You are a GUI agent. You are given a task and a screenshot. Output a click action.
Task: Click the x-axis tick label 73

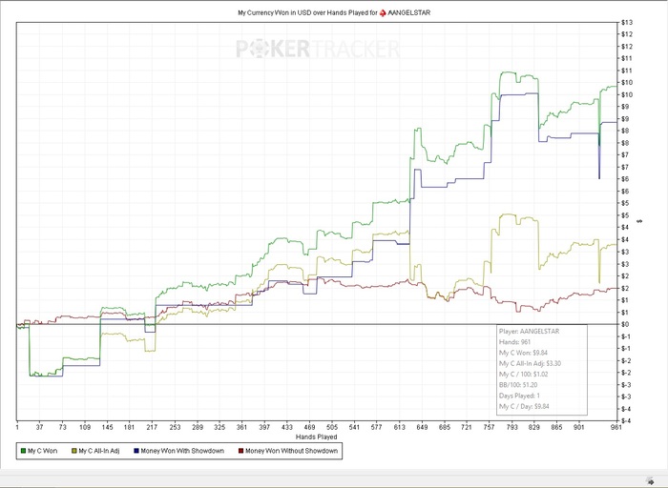[x=62, y=427]
